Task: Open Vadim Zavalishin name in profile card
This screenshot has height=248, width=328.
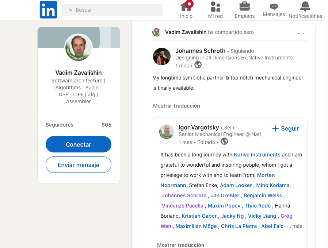Action: (x=79, y=73)
